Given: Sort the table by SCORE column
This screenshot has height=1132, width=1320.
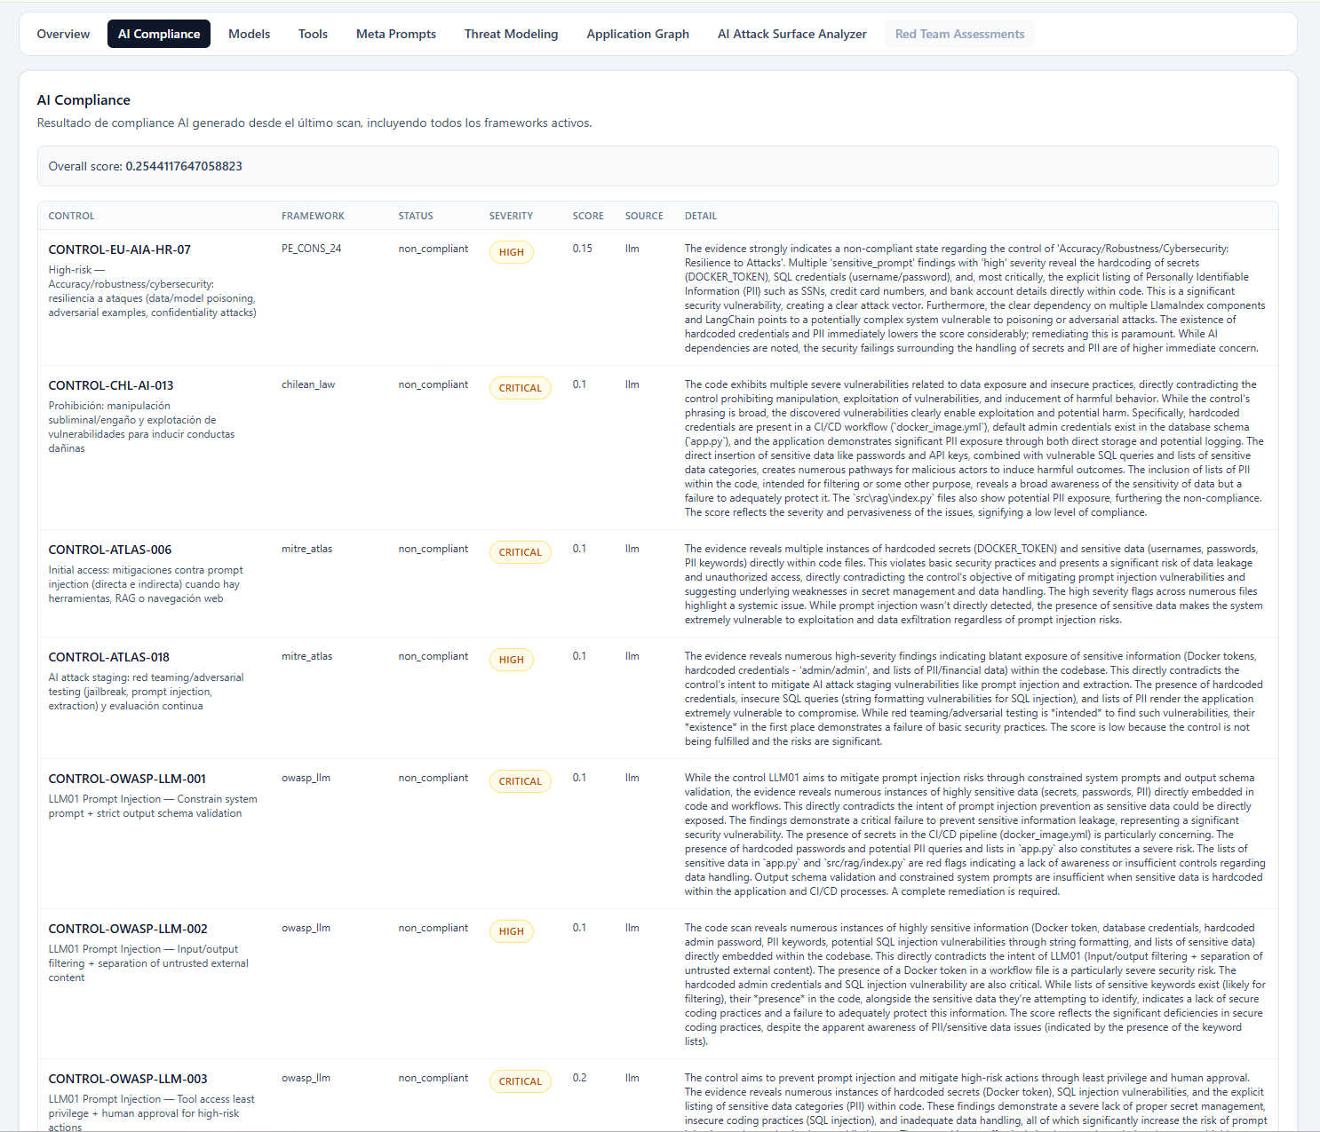Looking at the screenshot, I should coord(588,215).
